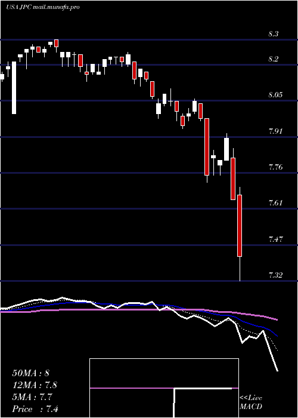Viewport: 298px width, 418px height.
Task: Click the 7.32 price axis label
Action: 275,275
